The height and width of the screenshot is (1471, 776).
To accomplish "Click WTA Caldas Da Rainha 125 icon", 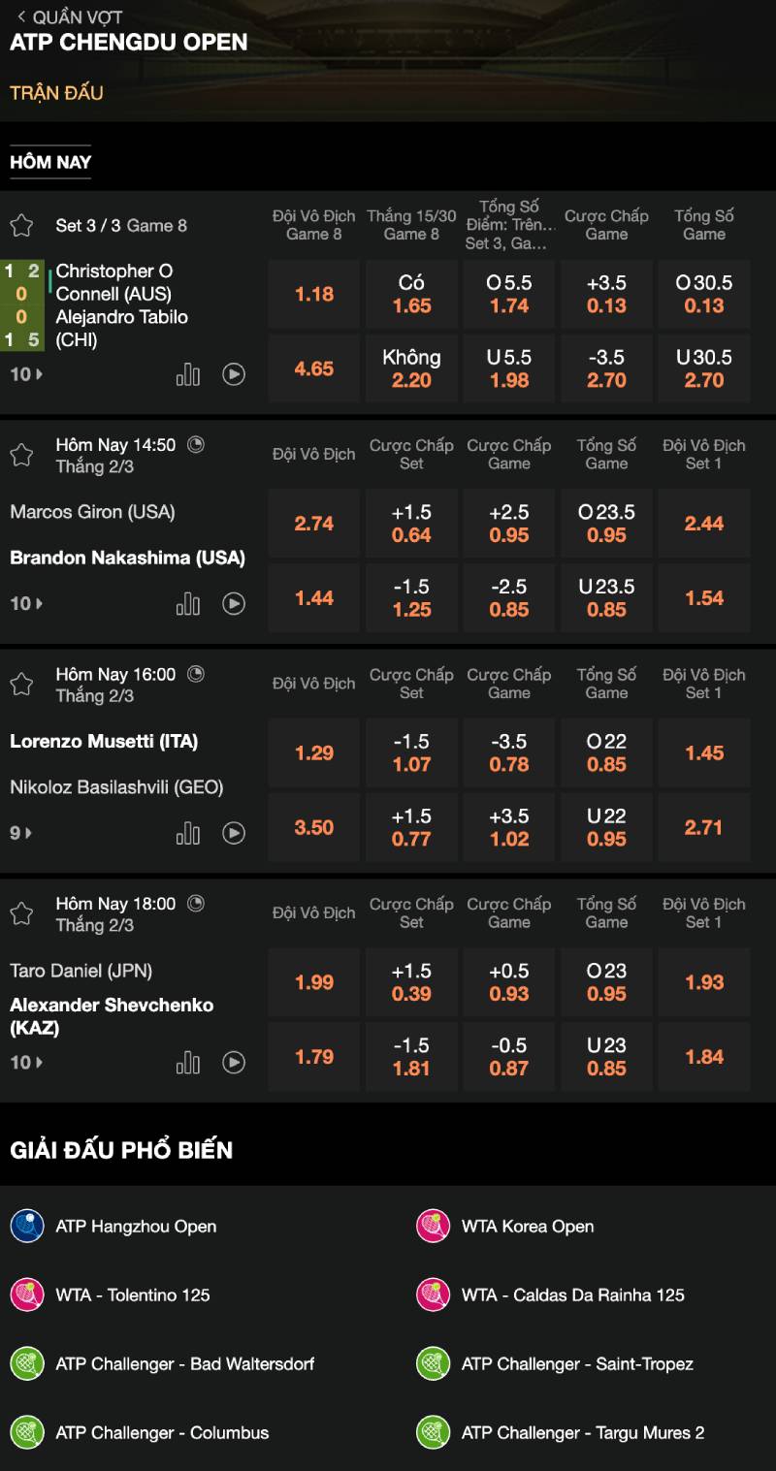I will pos(434,1295).
